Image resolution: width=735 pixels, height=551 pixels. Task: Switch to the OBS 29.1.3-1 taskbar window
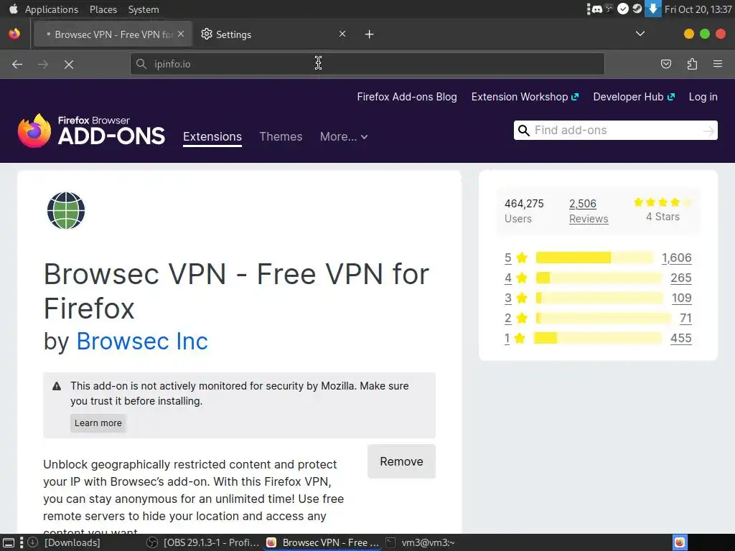click(203, 542)
